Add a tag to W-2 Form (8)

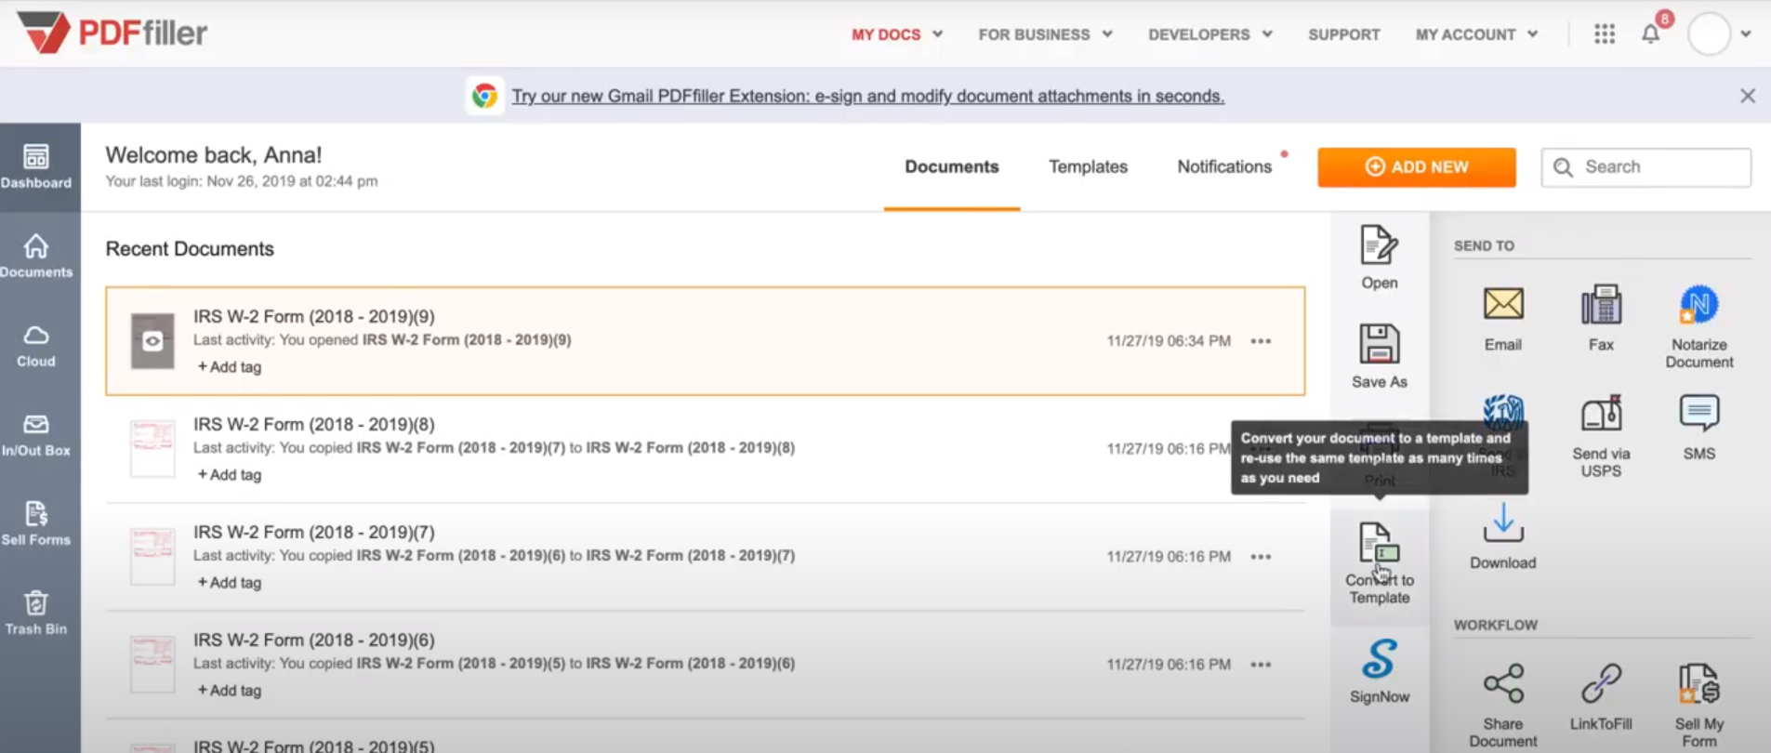(229, 475)
